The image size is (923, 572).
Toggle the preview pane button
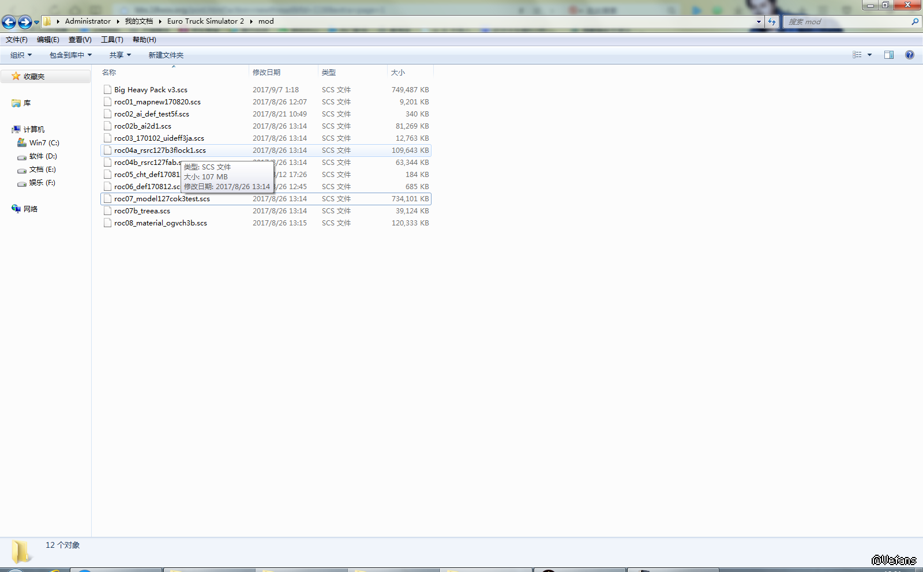click(889, 55)
